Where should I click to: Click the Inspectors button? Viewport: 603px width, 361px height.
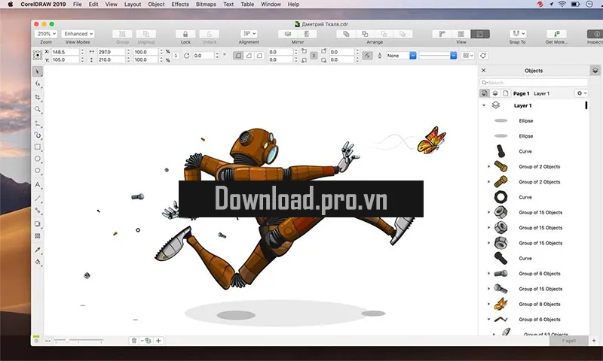595,34
